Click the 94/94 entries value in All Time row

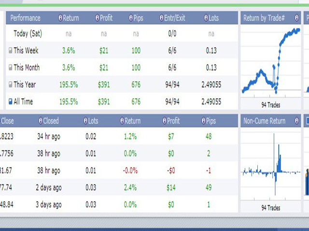(x=172, y=102)
